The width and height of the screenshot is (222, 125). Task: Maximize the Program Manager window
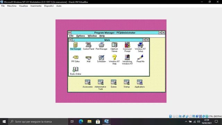(x=163, y=33)
